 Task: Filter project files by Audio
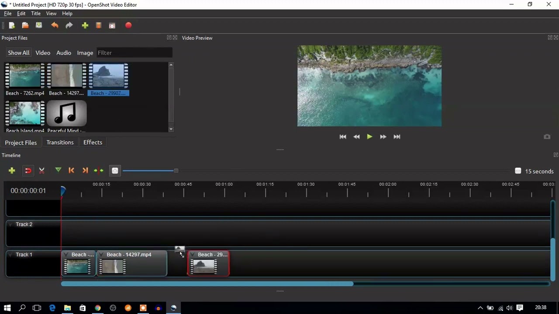click(64, 53)
